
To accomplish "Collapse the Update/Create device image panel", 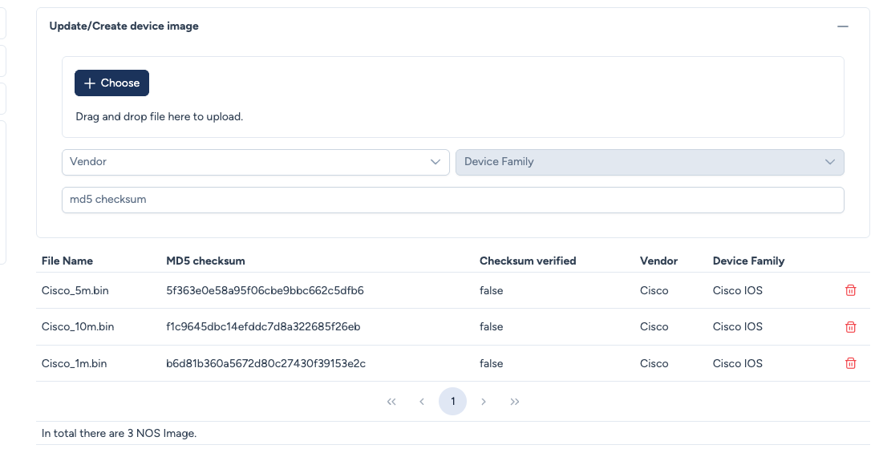I will 842,26.
